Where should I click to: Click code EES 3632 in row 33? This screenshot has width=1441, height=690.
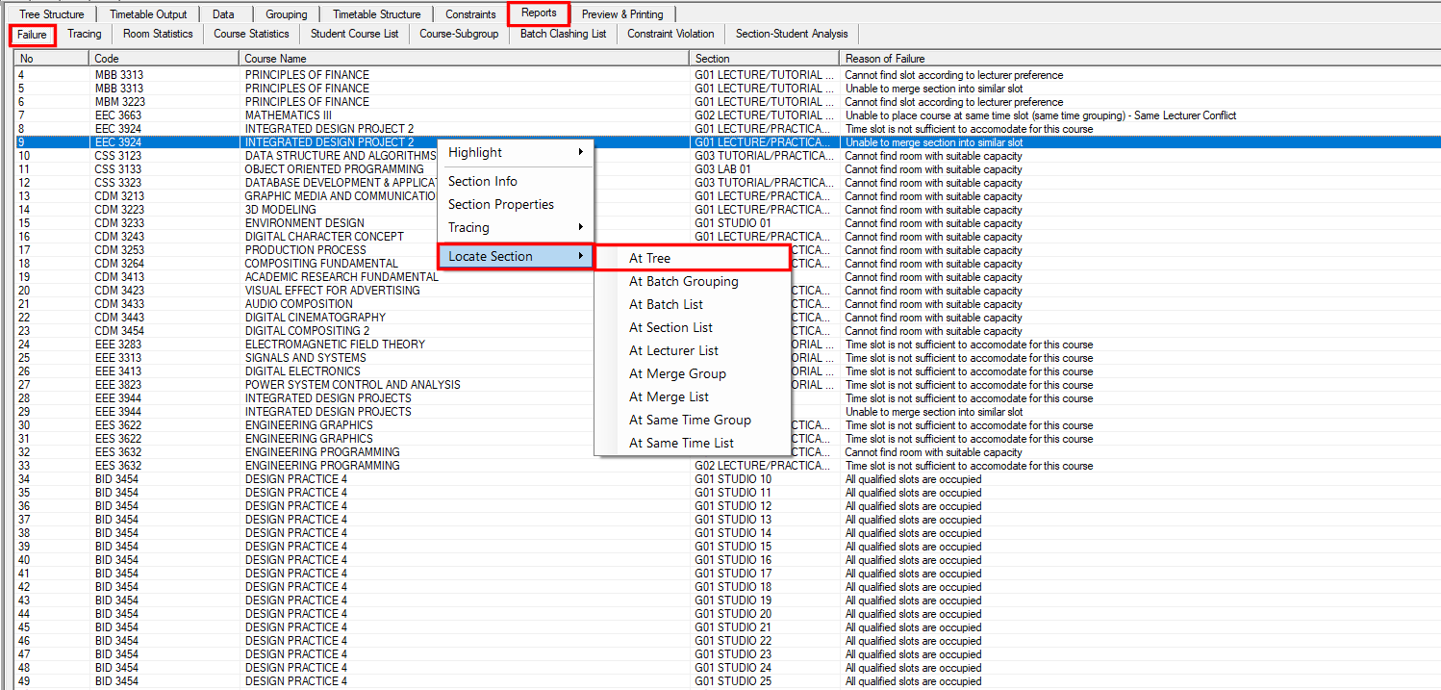[118, 466]
